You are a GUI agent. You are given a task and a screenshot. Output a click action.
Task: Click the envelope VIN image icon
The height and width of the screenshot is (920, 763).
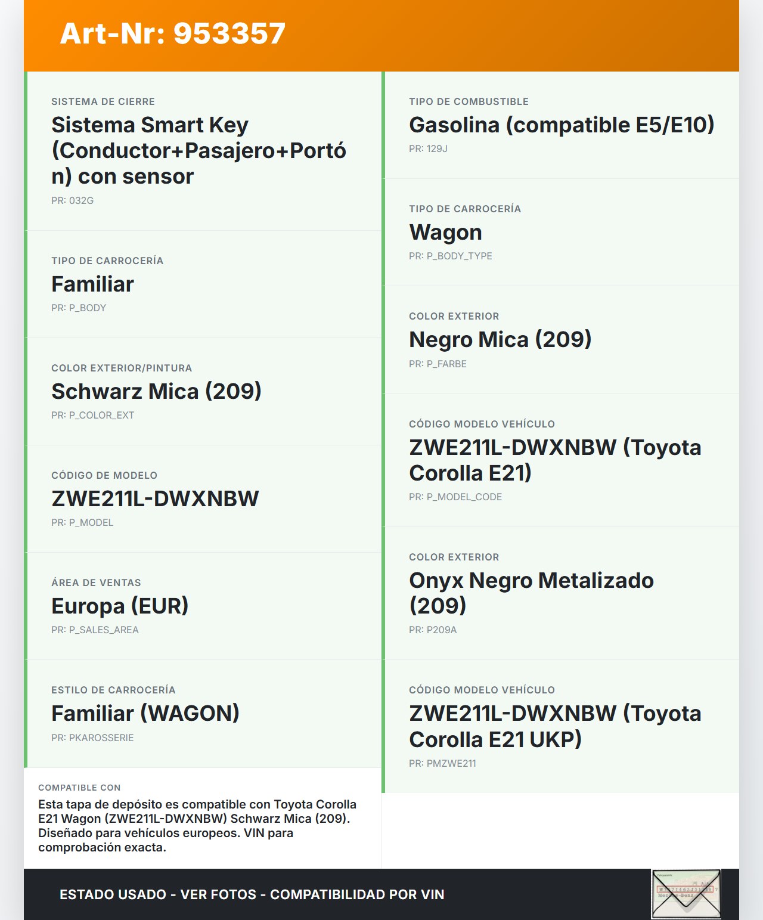[x=686, y=893]
